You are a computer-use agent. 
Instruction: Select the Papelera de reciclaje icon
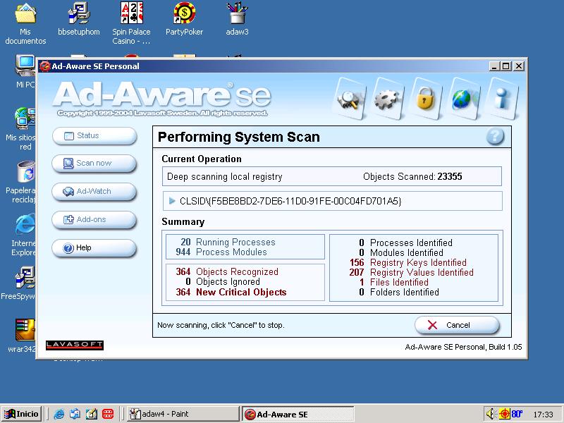click(x=20, y=182)
